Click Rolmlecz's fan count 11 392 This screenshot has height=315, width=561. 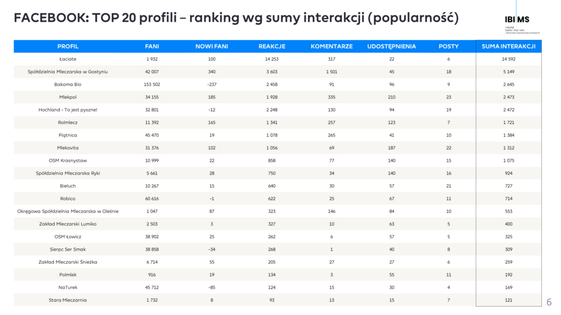pos(152,122)
